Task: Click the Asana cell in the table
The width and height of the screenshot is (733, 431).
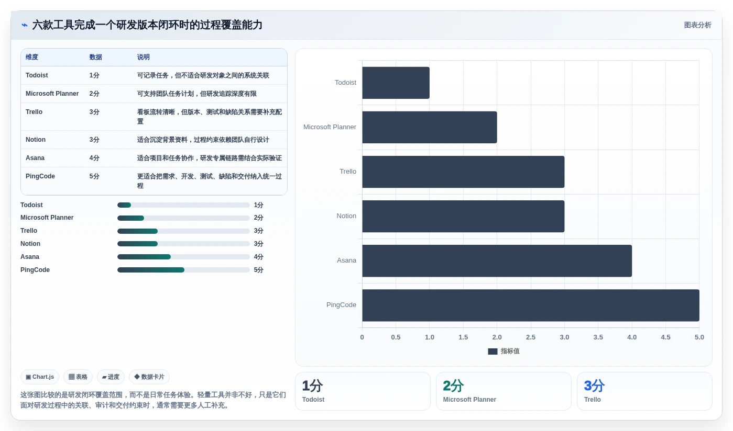Action: (x=35, y=158)
